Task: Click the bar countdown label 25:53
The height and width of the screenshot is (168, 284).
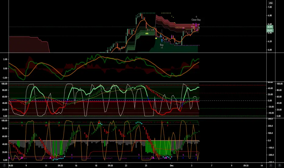Action: point(270,31)
